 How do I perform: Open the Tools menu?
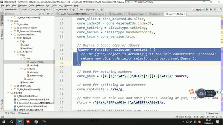pyautogui.click(x=54, y=6)
